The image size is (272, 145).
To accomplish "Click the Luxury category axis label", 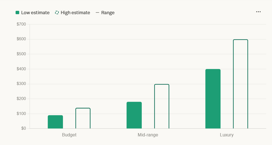I will click(x=227, y=135).
